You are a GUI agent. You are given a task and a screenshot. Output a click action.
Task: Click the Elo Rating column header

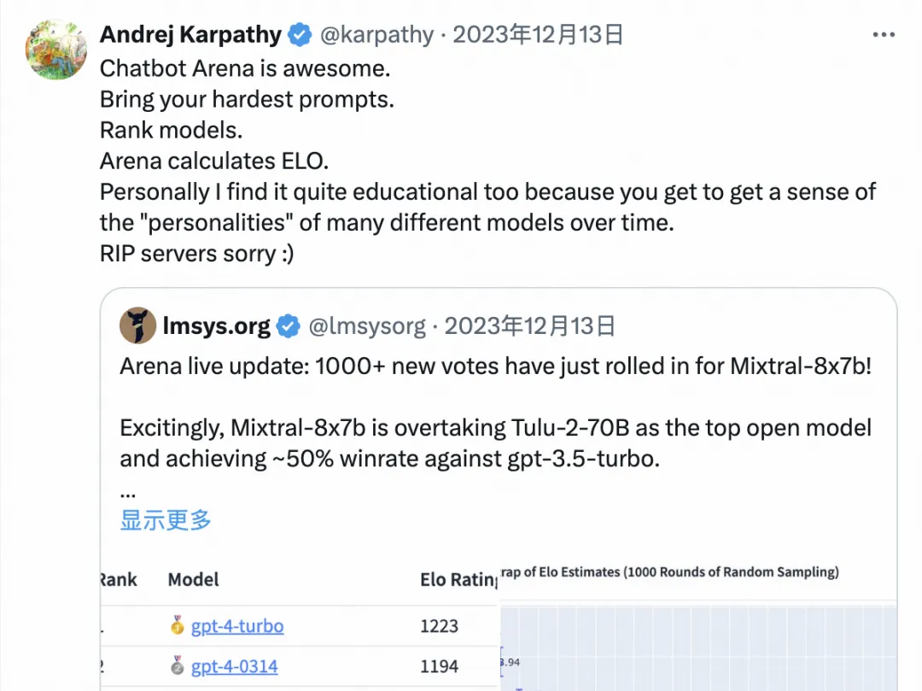458,580
